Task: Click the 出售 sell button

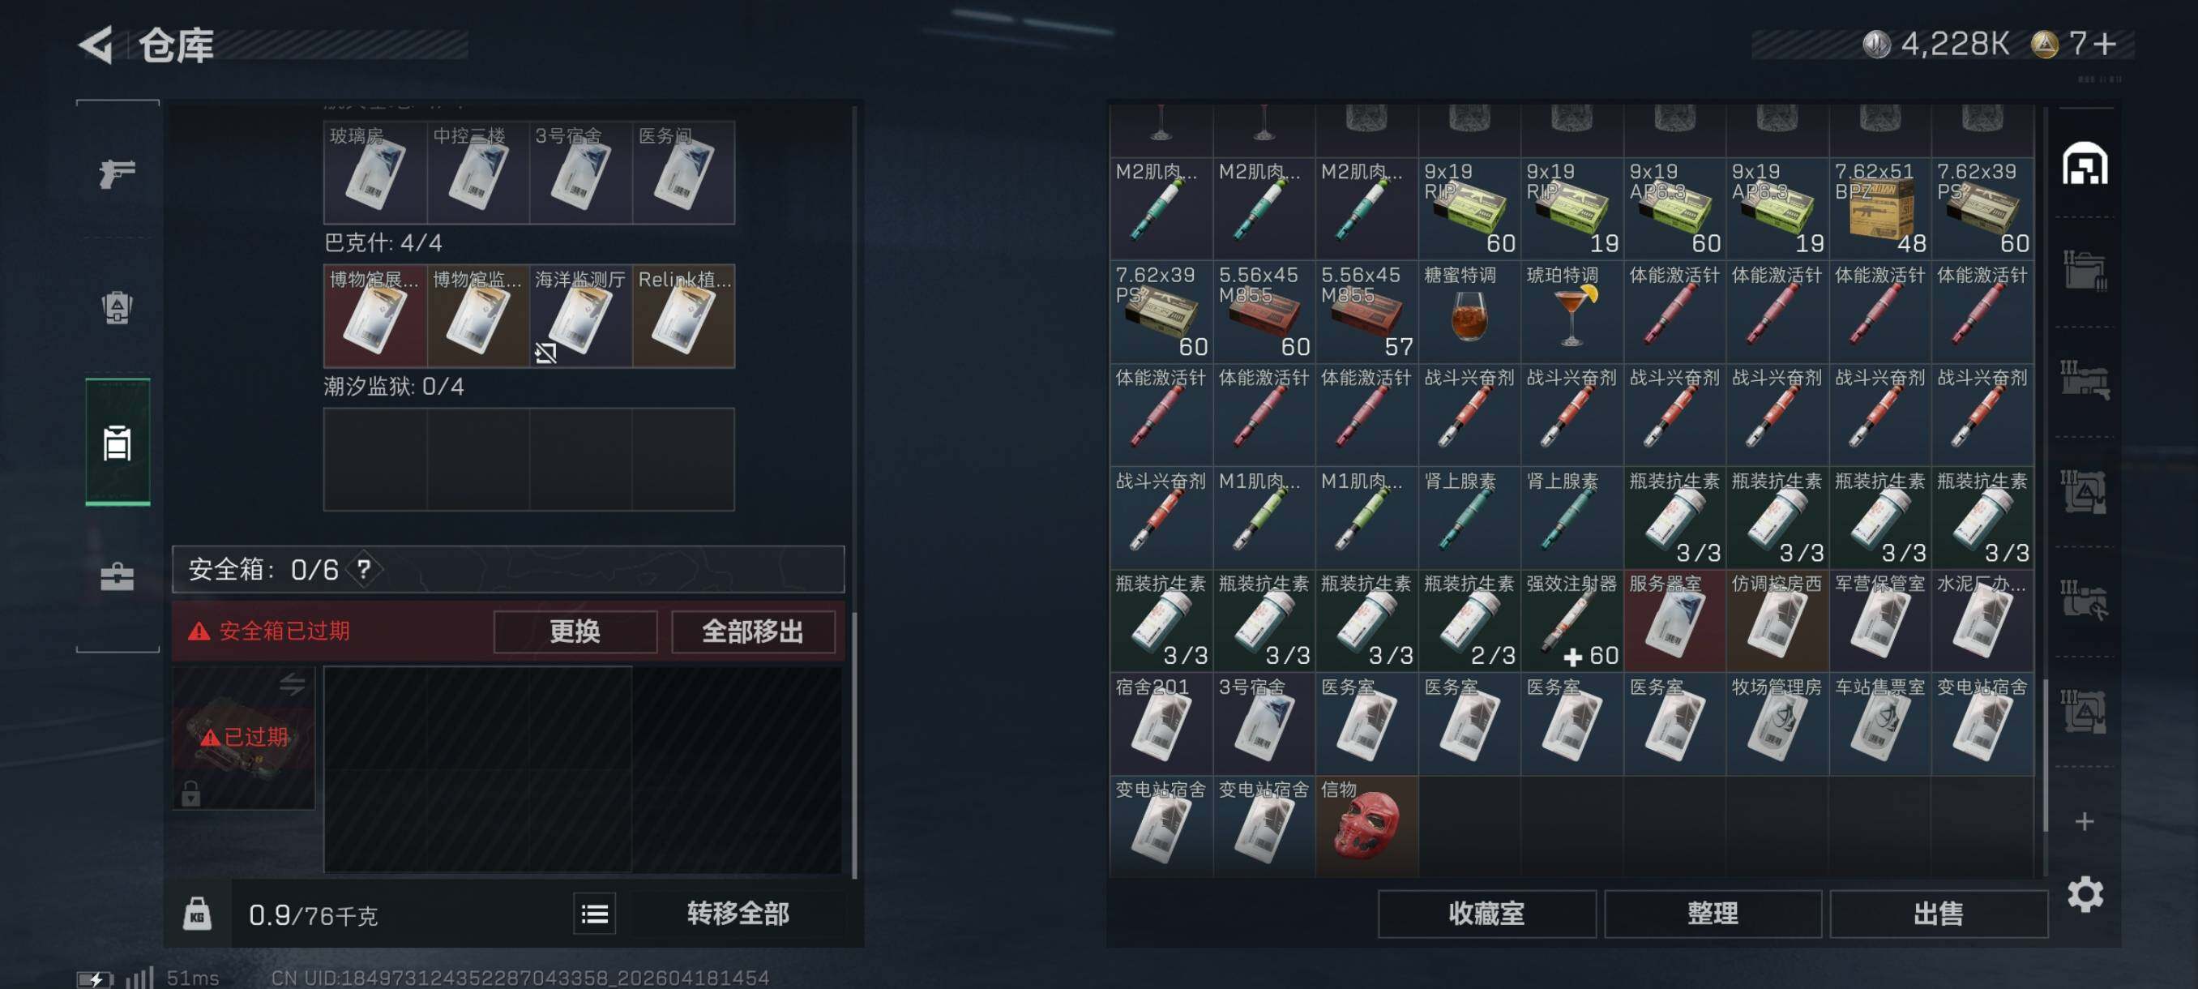Action: pyautogui.click(x=1939, y=914)
